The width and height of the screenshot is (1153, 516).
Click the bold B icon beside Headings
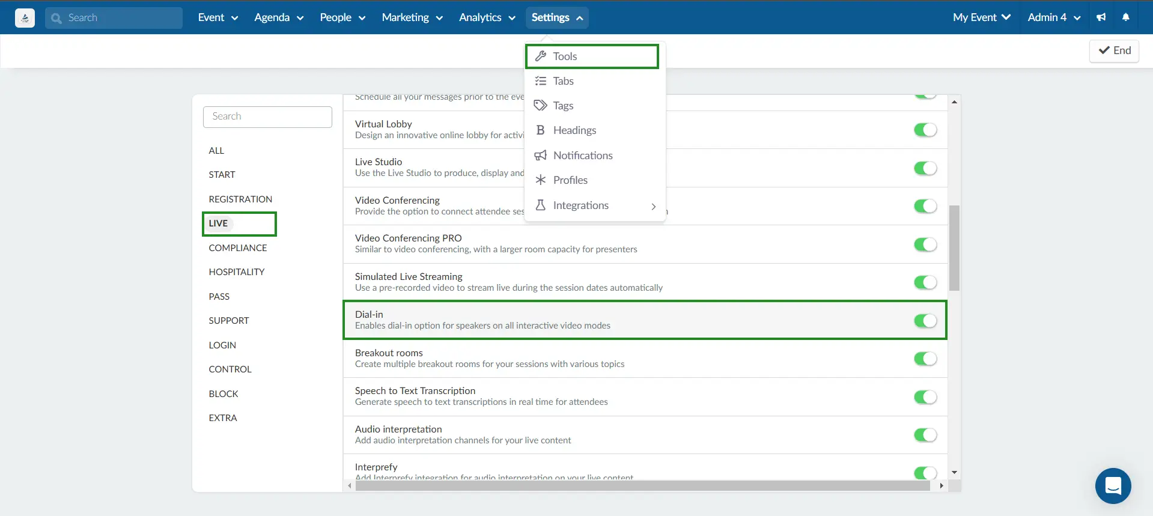pyautogui.click(x=541, y=130)
